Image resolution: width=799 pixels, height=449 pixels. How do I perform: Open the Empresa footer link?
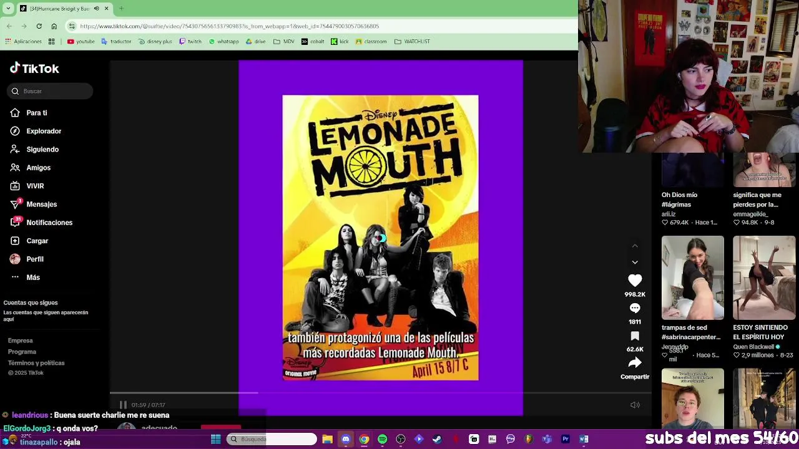pos(21,340)
